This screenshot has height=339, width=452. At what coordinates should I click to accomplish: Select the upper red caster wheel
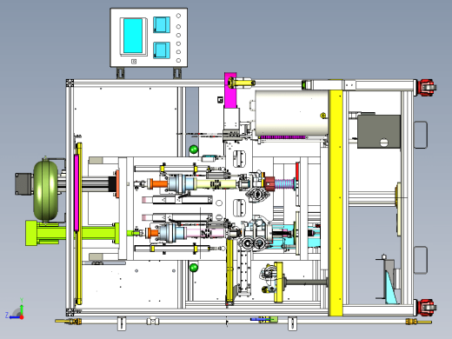pos(427,88)
